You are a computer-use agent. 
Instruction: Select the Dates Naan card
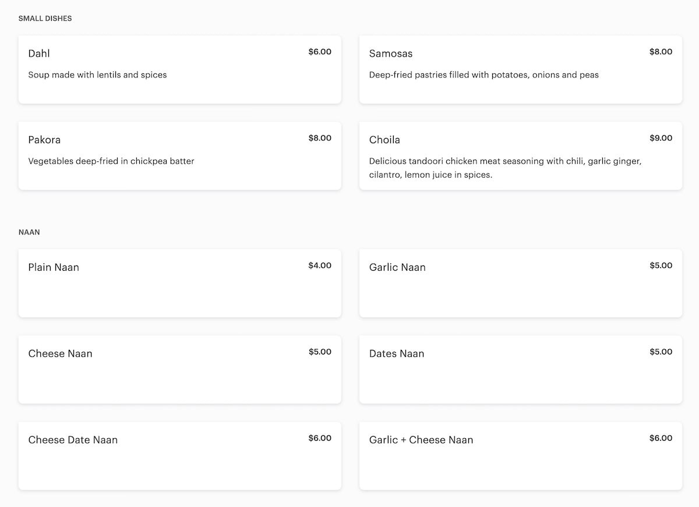[520, 370]
